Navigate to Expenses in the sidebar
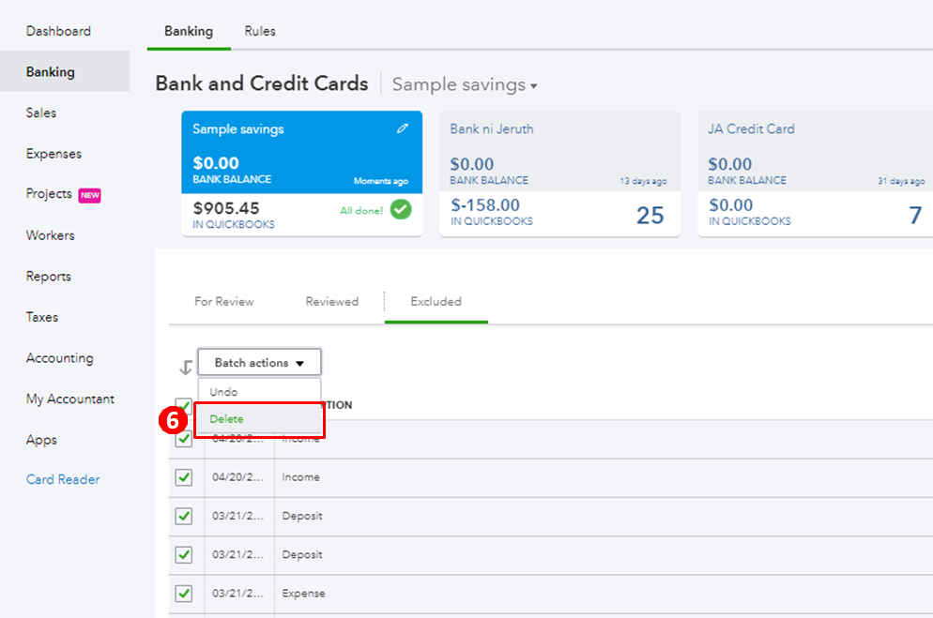This screenshot has height=618, width=933. tap(54, 154)
